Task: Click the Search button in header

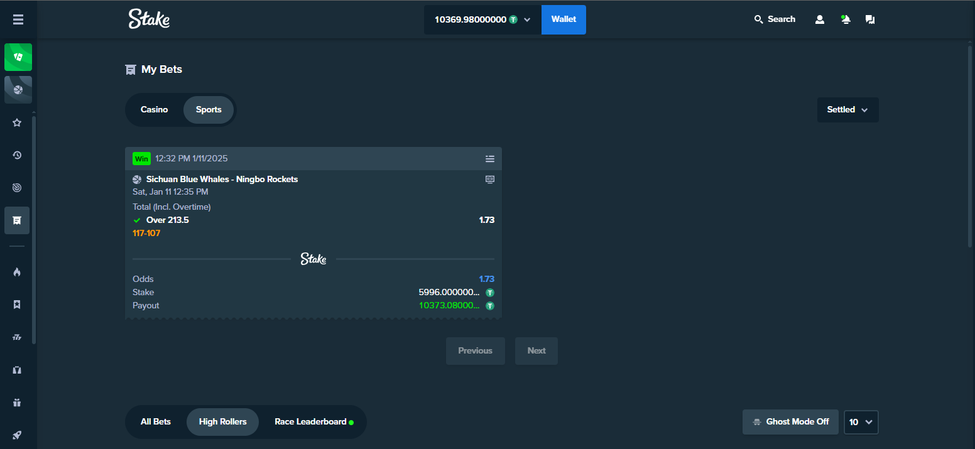Action: (775, 19)
